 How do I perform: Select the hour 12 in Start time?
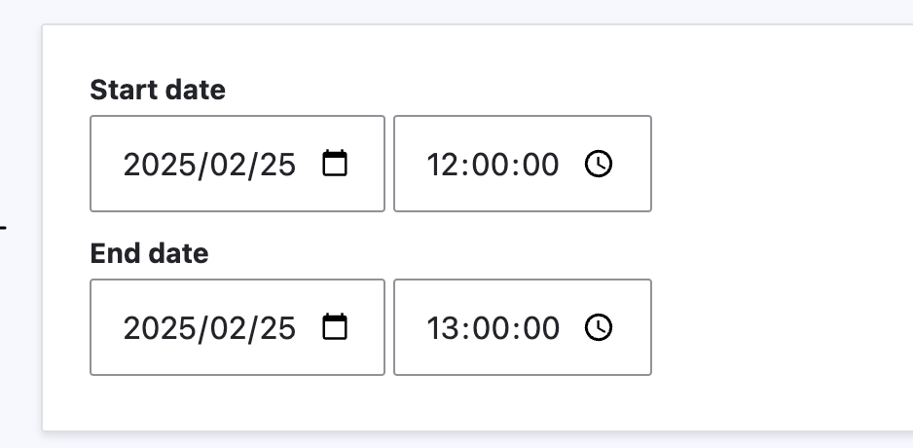(443, 165)
